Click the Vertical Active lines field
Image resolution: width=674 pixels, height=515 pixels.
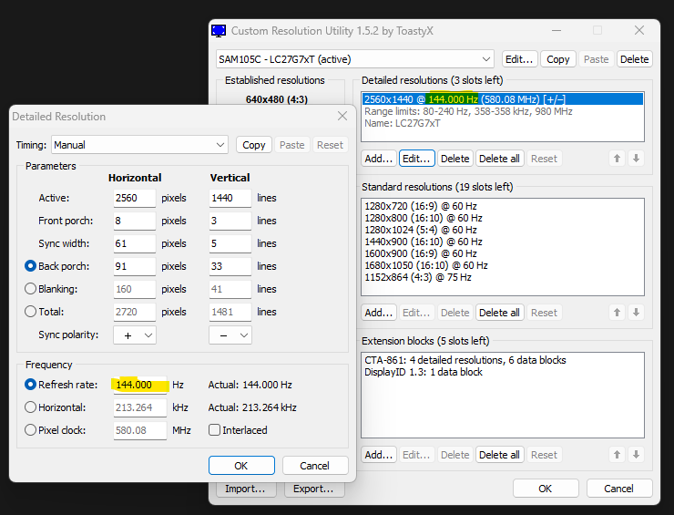point(230,198)
